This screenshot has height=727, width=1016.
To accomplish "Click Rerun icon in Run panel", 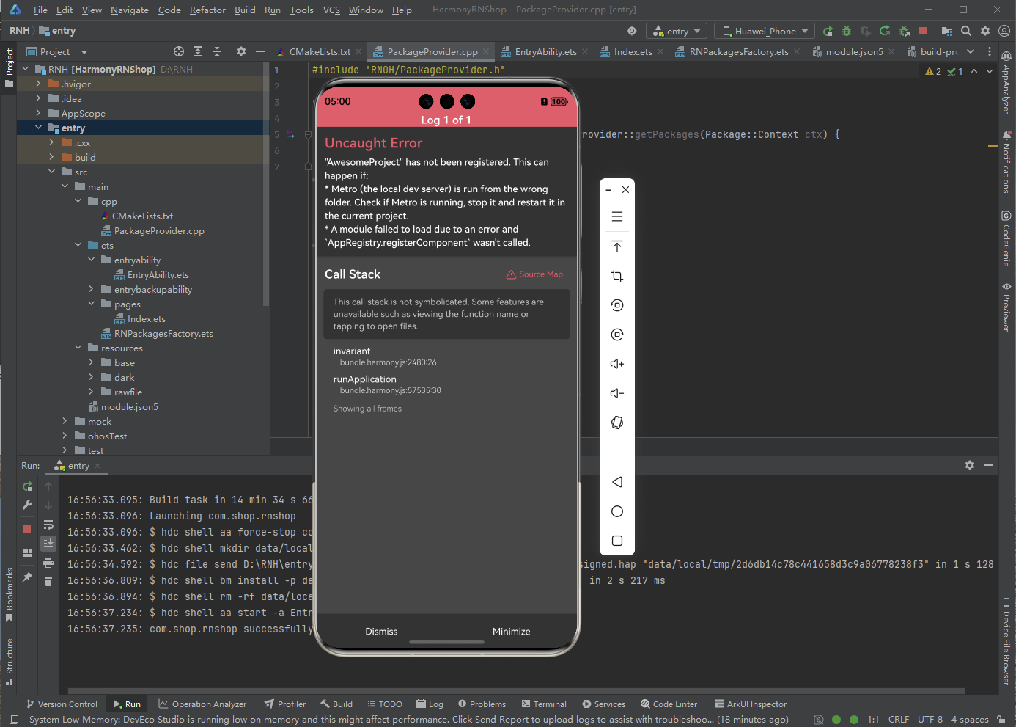I will [x=27, y=486].
